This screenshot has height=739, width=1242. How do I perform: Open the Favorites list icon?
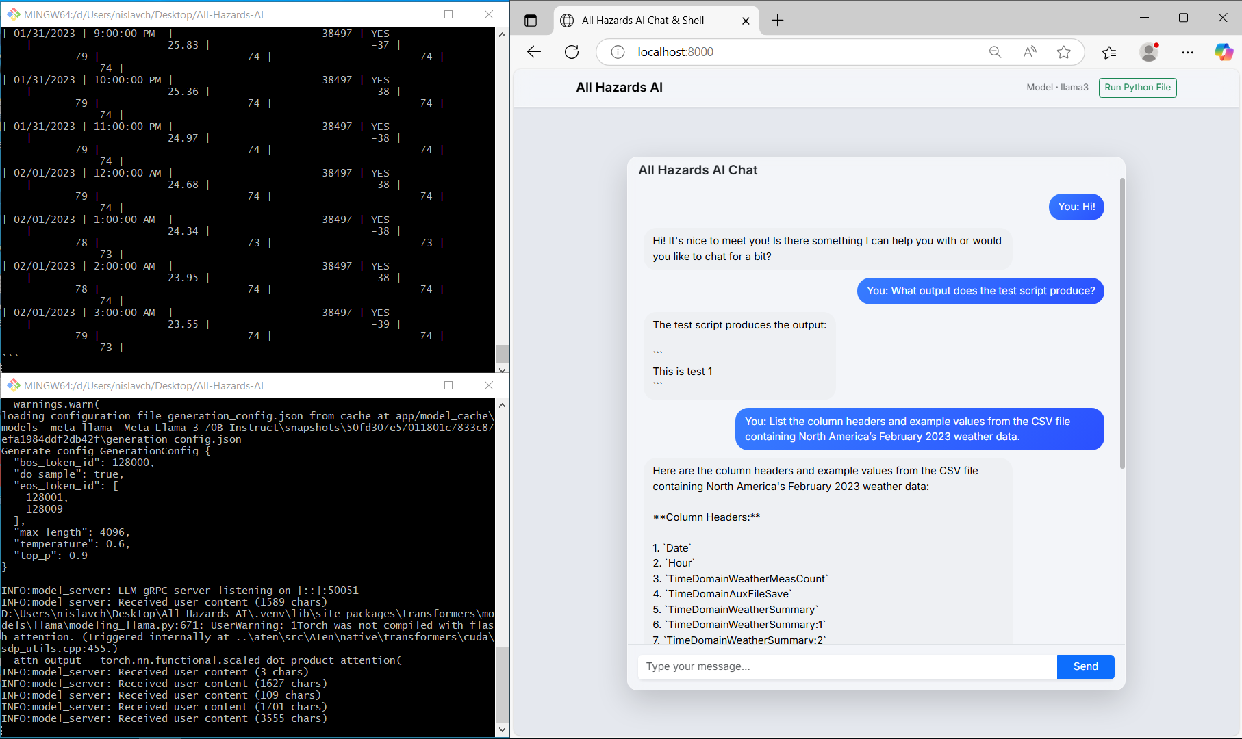pyautogui.click(x=1109, y=52)
